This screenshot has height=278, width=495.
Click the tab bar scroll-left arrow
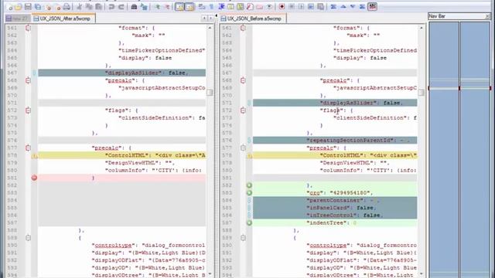(x=204, y=19)
